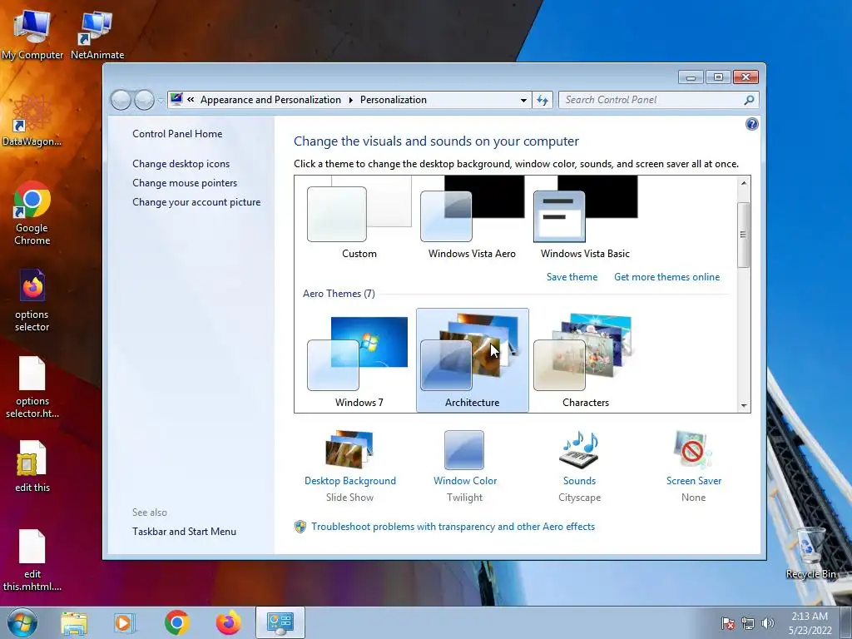This screenshot has height=639, width=852.
Task: Open the Google Chrome desktop shortcut
Action: click(32, 213)
